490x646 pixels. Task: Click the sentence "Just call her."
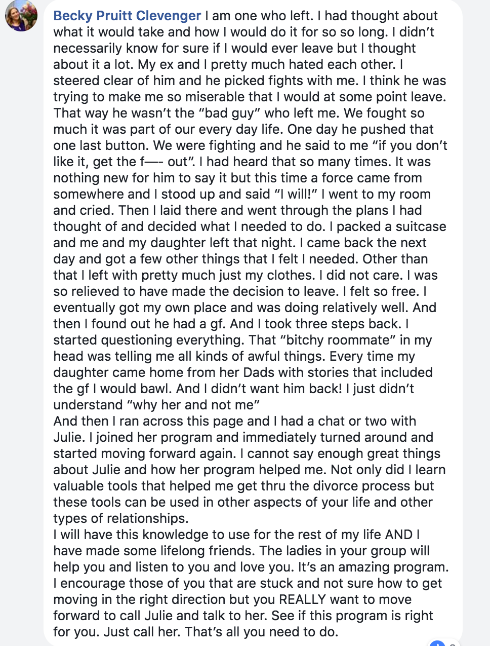(x=143, y=632)
